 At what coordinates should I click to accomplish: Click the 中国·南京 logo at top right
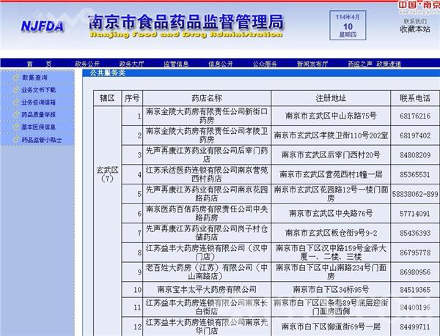coord(419,5)
